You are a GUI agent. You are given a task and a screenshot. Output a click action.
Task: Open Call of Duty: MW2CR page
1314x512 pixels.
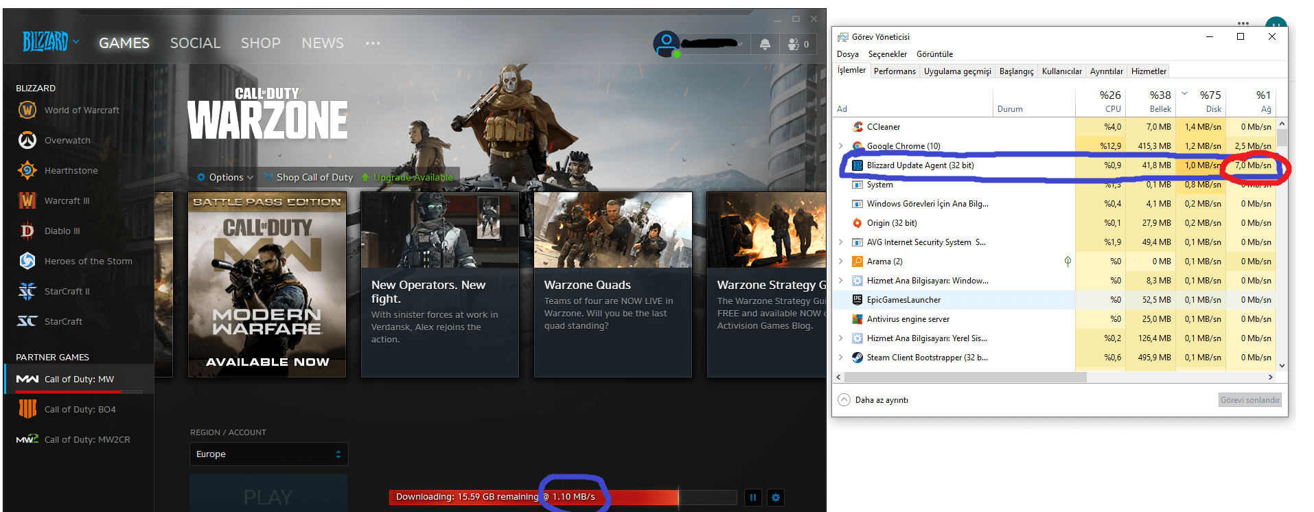tap(73, 439)
